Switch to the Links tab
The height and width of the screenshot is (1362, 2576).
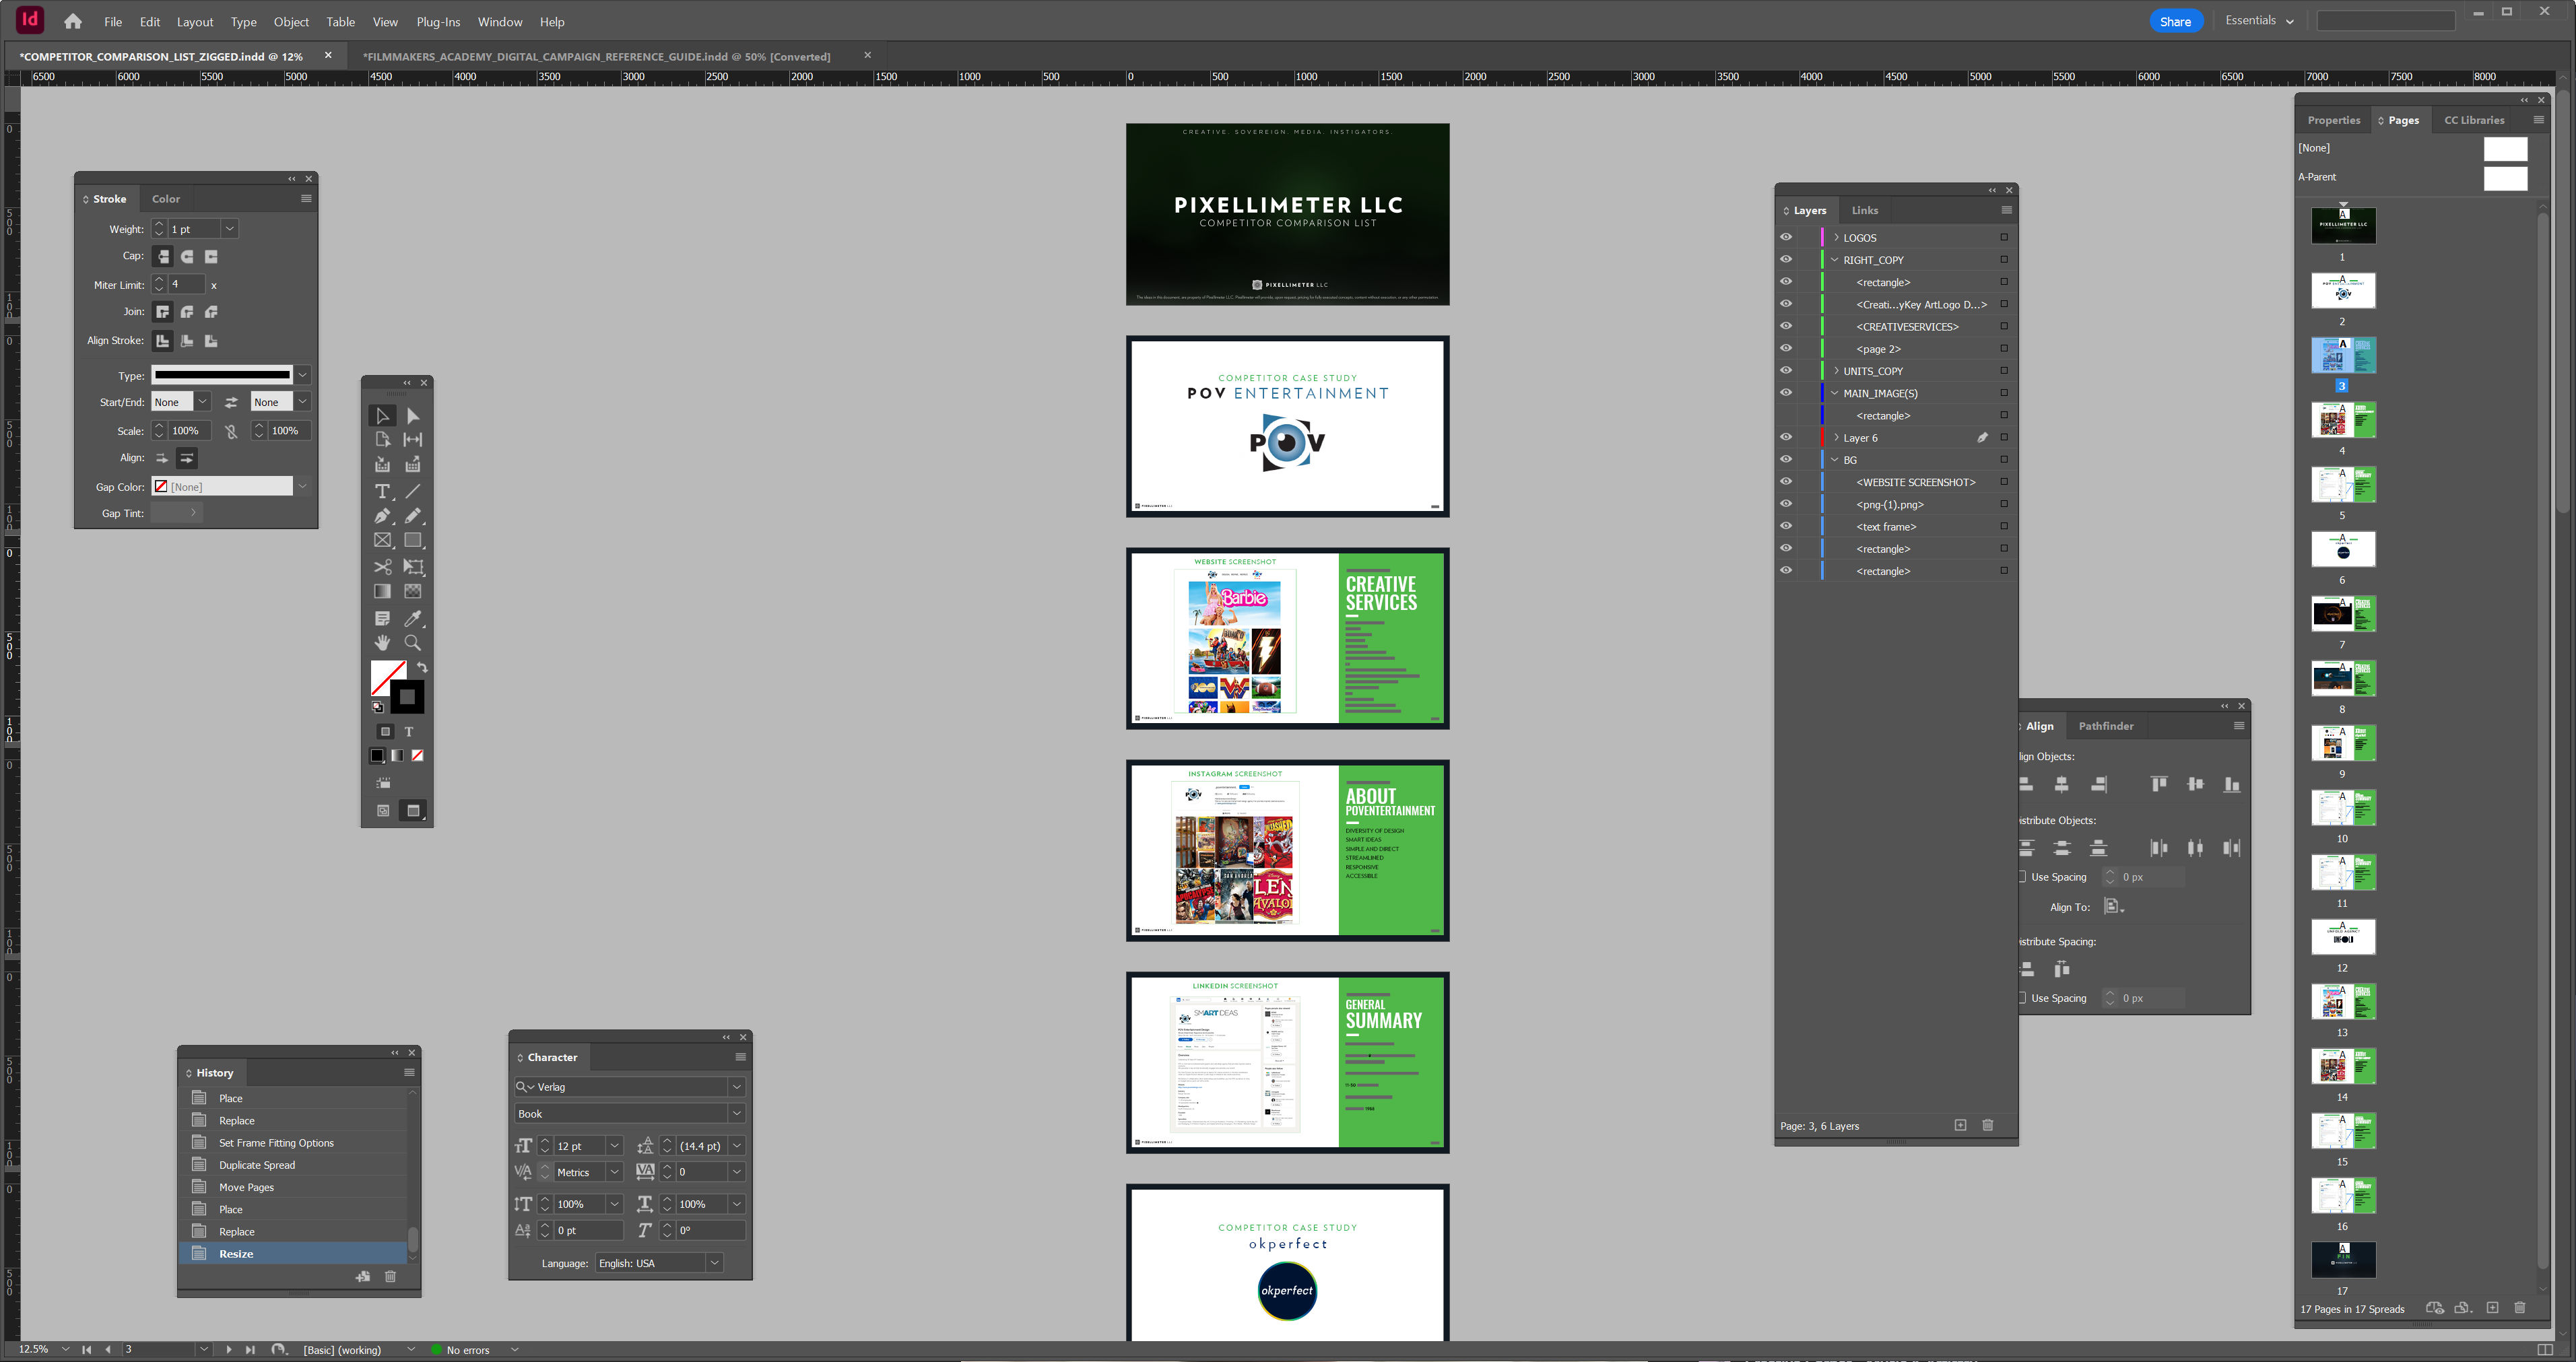(x=1865, y=210)
